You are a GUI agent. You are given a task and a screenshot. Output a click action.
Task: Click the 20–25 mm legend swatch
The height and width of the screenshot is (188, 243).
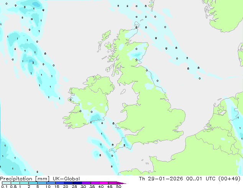click(68, 183)
